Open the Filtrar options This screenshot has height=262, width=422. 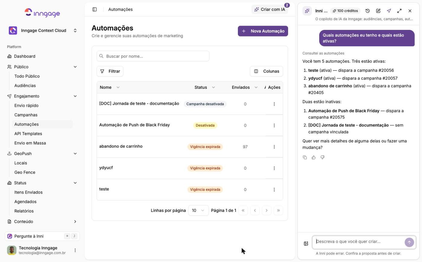(110, 71)
